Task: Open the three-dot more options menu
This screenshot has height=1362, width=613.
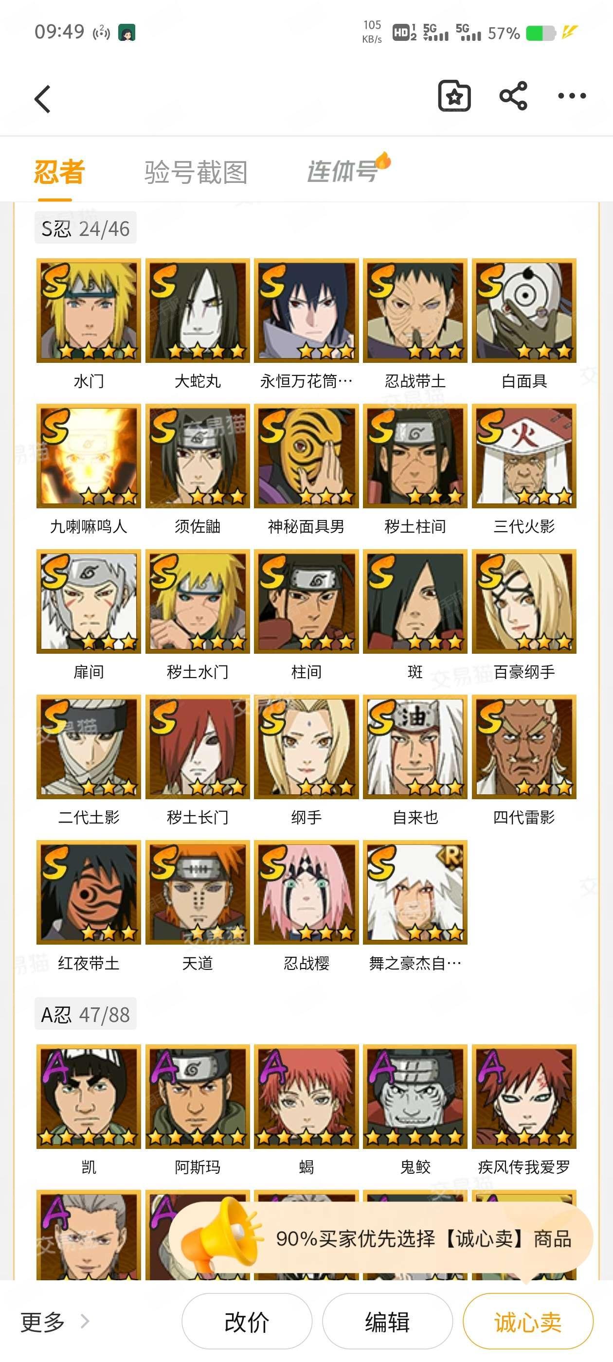Action: (572, 96)
